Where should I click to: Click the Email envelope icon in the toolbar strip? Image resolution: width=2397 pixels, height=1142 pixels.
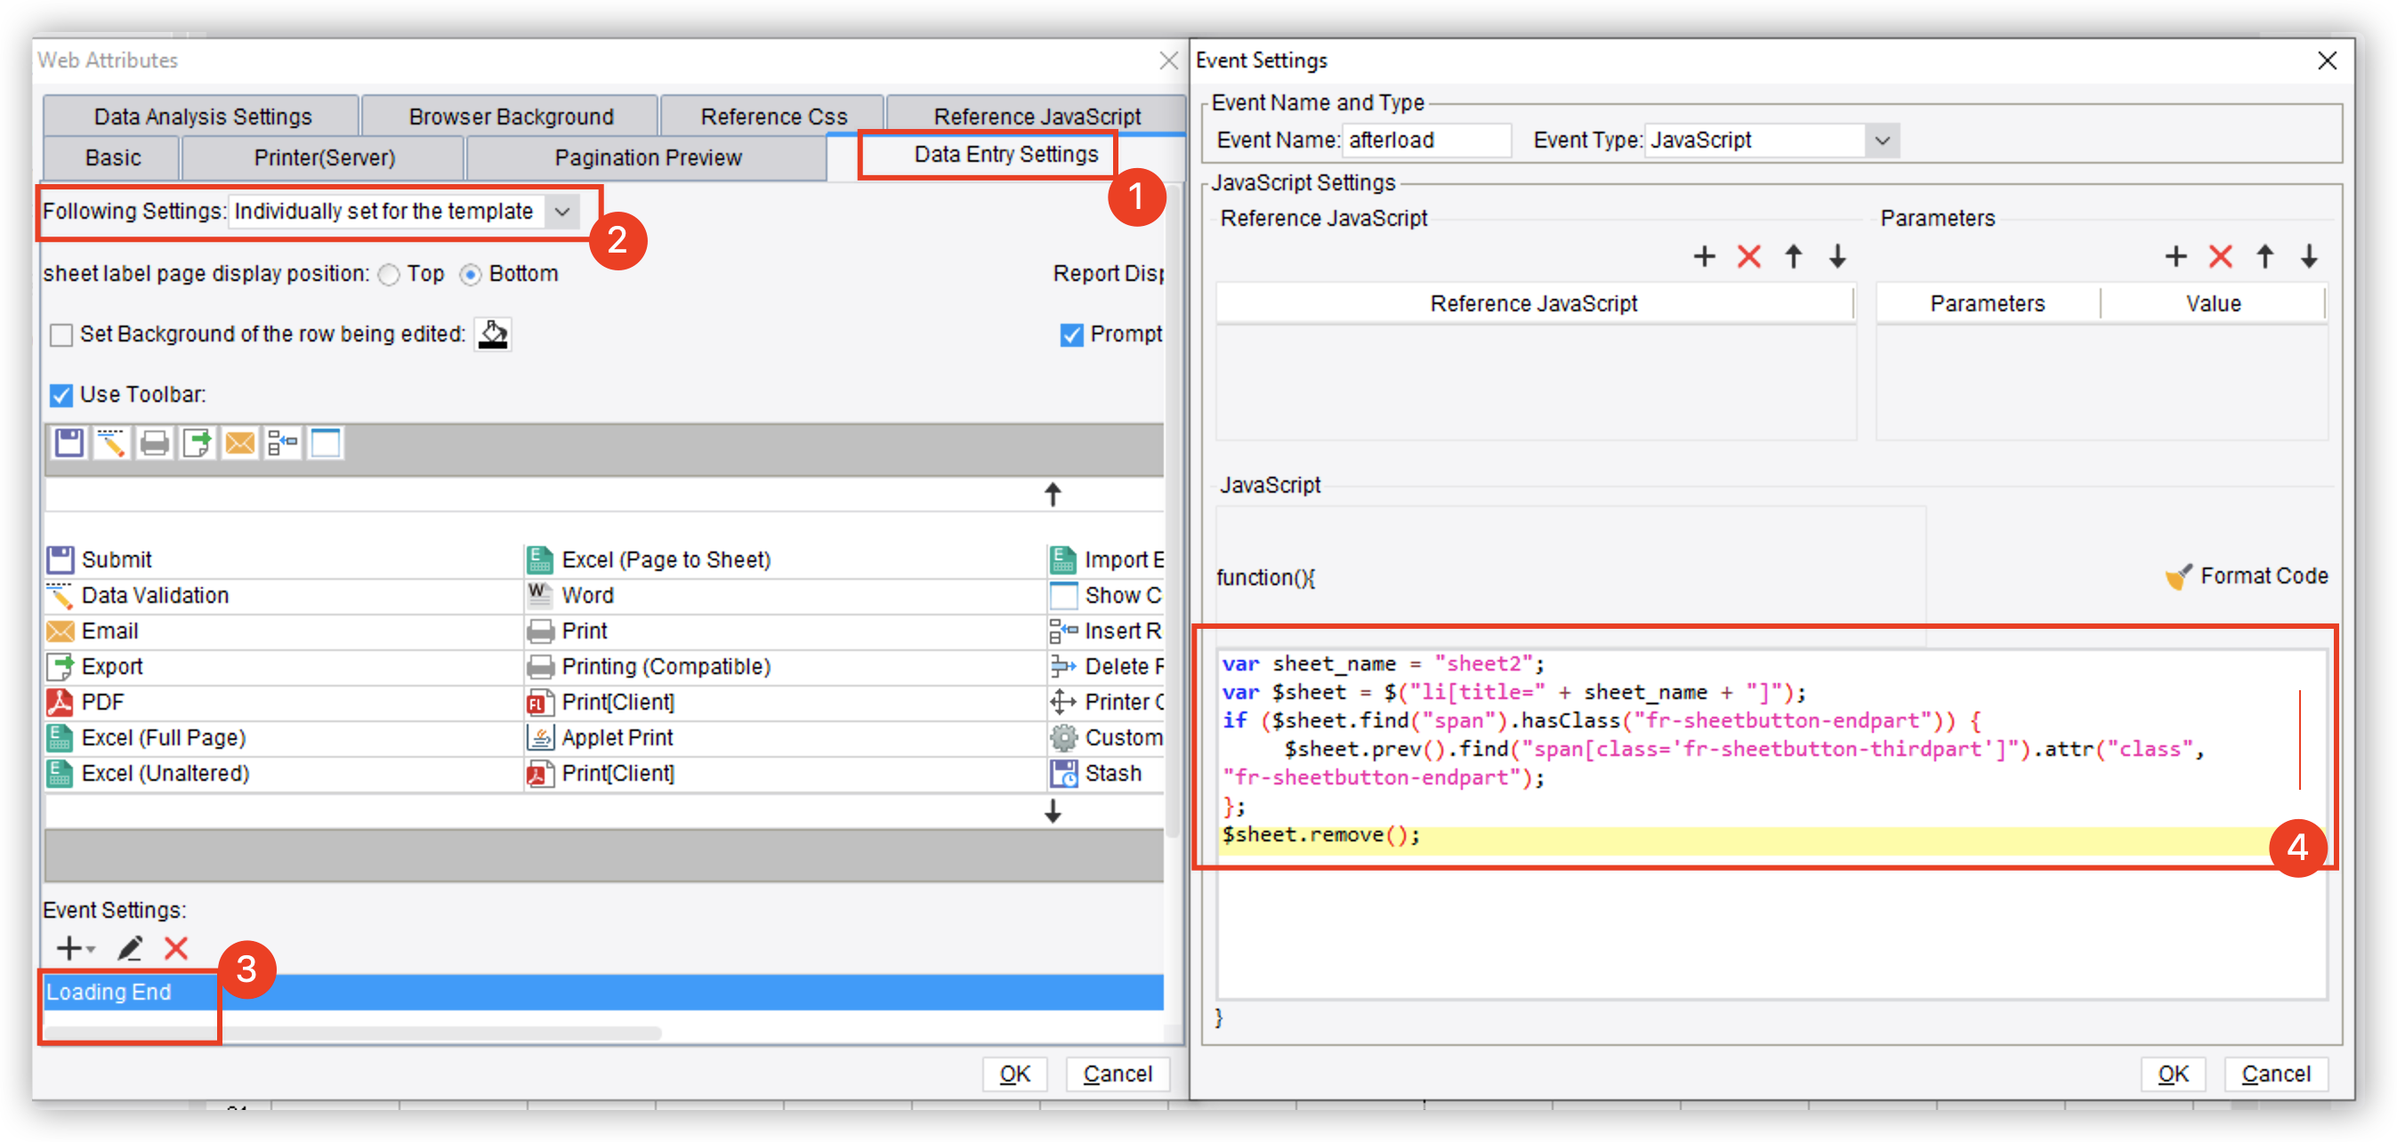point(240,444)
